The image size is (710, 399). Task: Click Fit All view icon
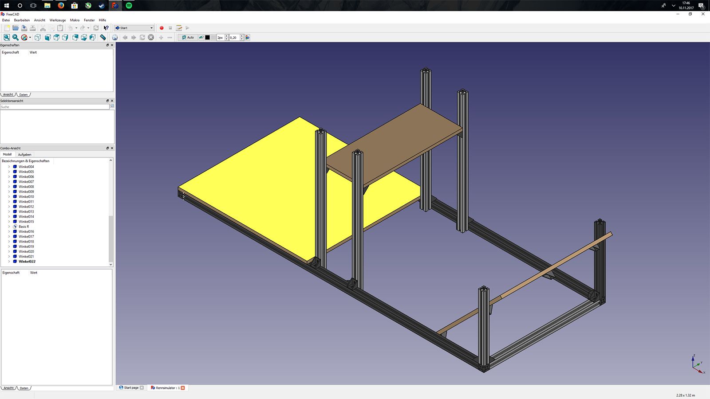(7, 38)
